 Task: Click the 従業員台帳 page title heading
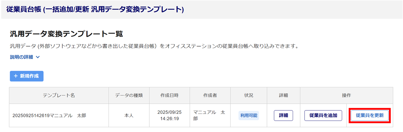click(95, 9)
